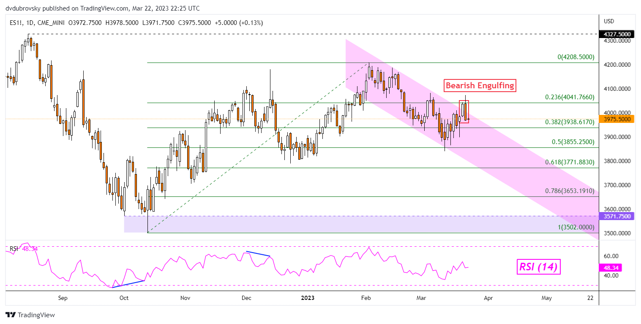
Task: Click the high price H3978.5000
Action: coord(123,23)
